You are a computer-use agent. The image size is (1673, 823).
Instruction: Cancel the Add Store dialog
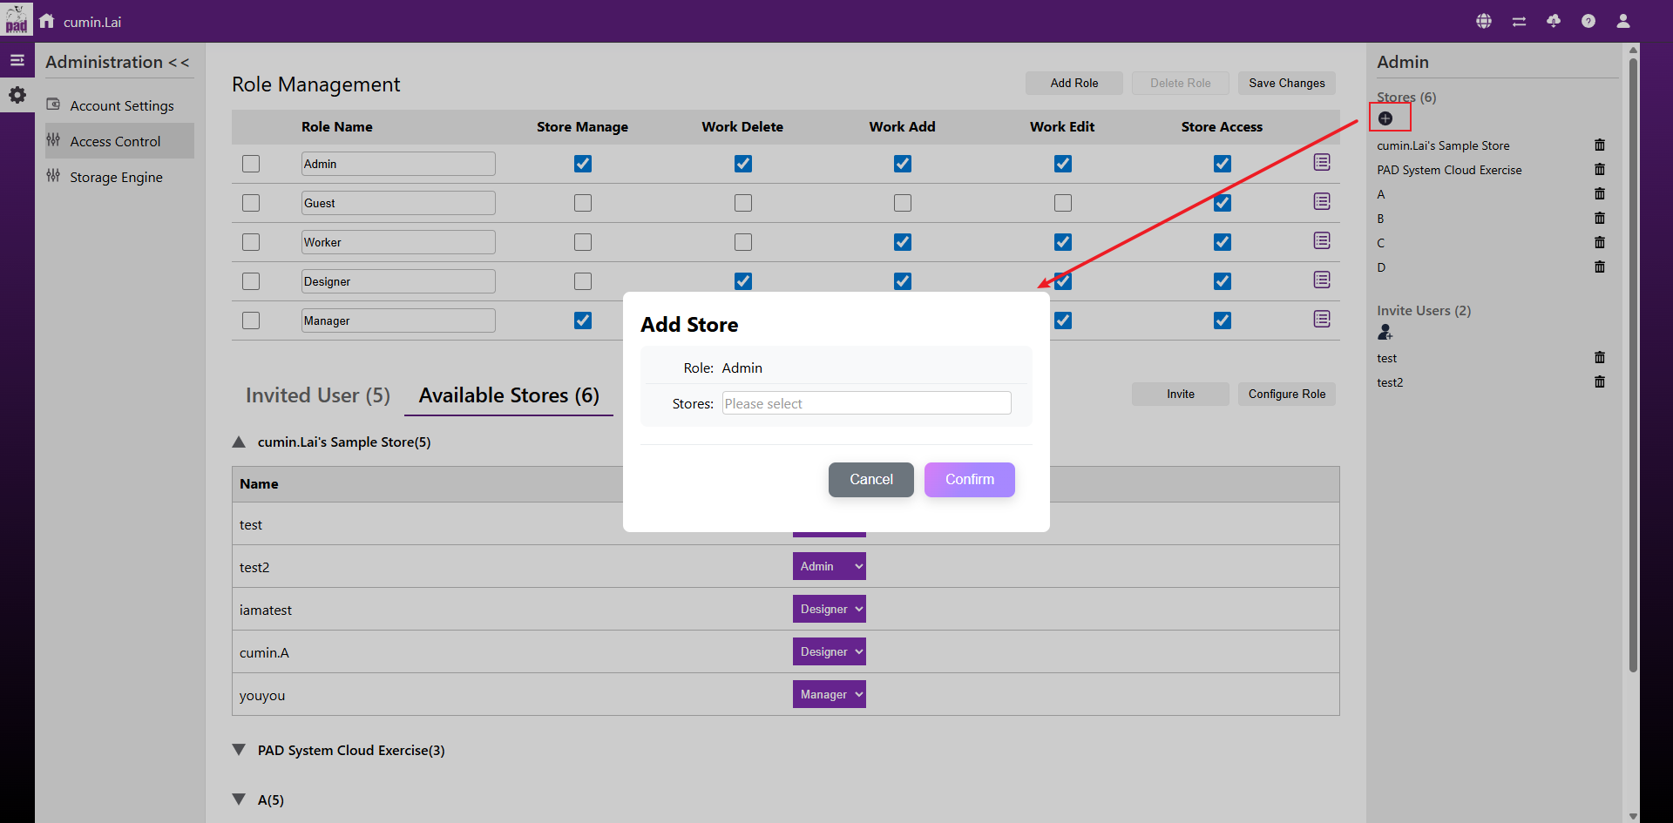(870, 480)
